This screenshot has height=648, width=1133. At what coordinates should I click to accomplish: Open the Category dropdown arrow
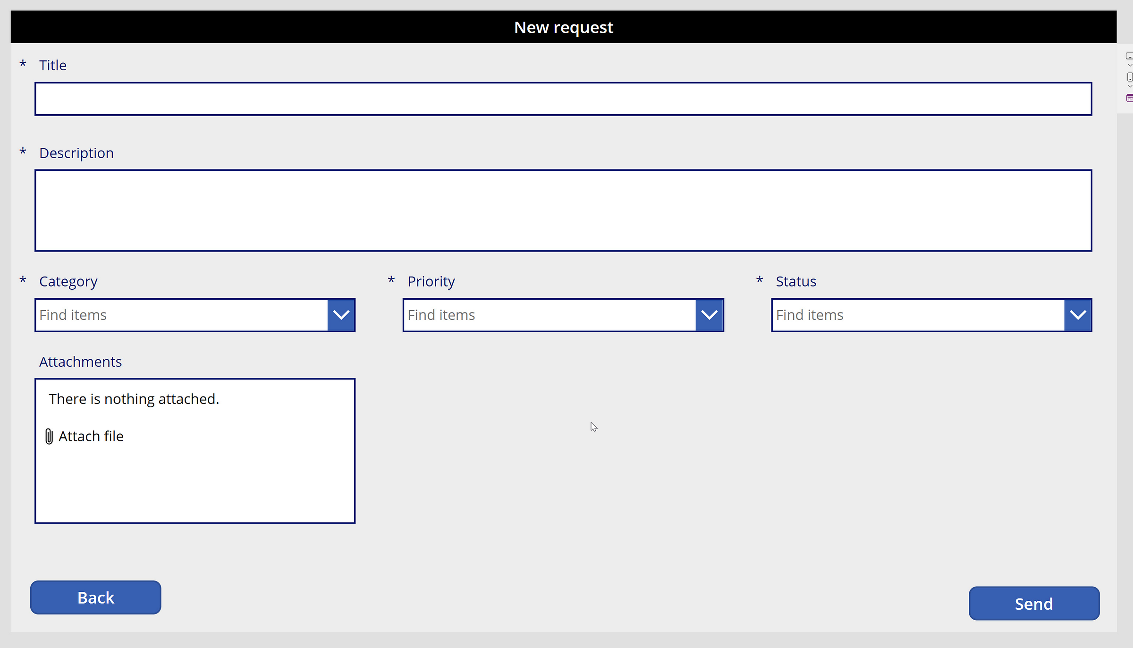click(341, 315)
